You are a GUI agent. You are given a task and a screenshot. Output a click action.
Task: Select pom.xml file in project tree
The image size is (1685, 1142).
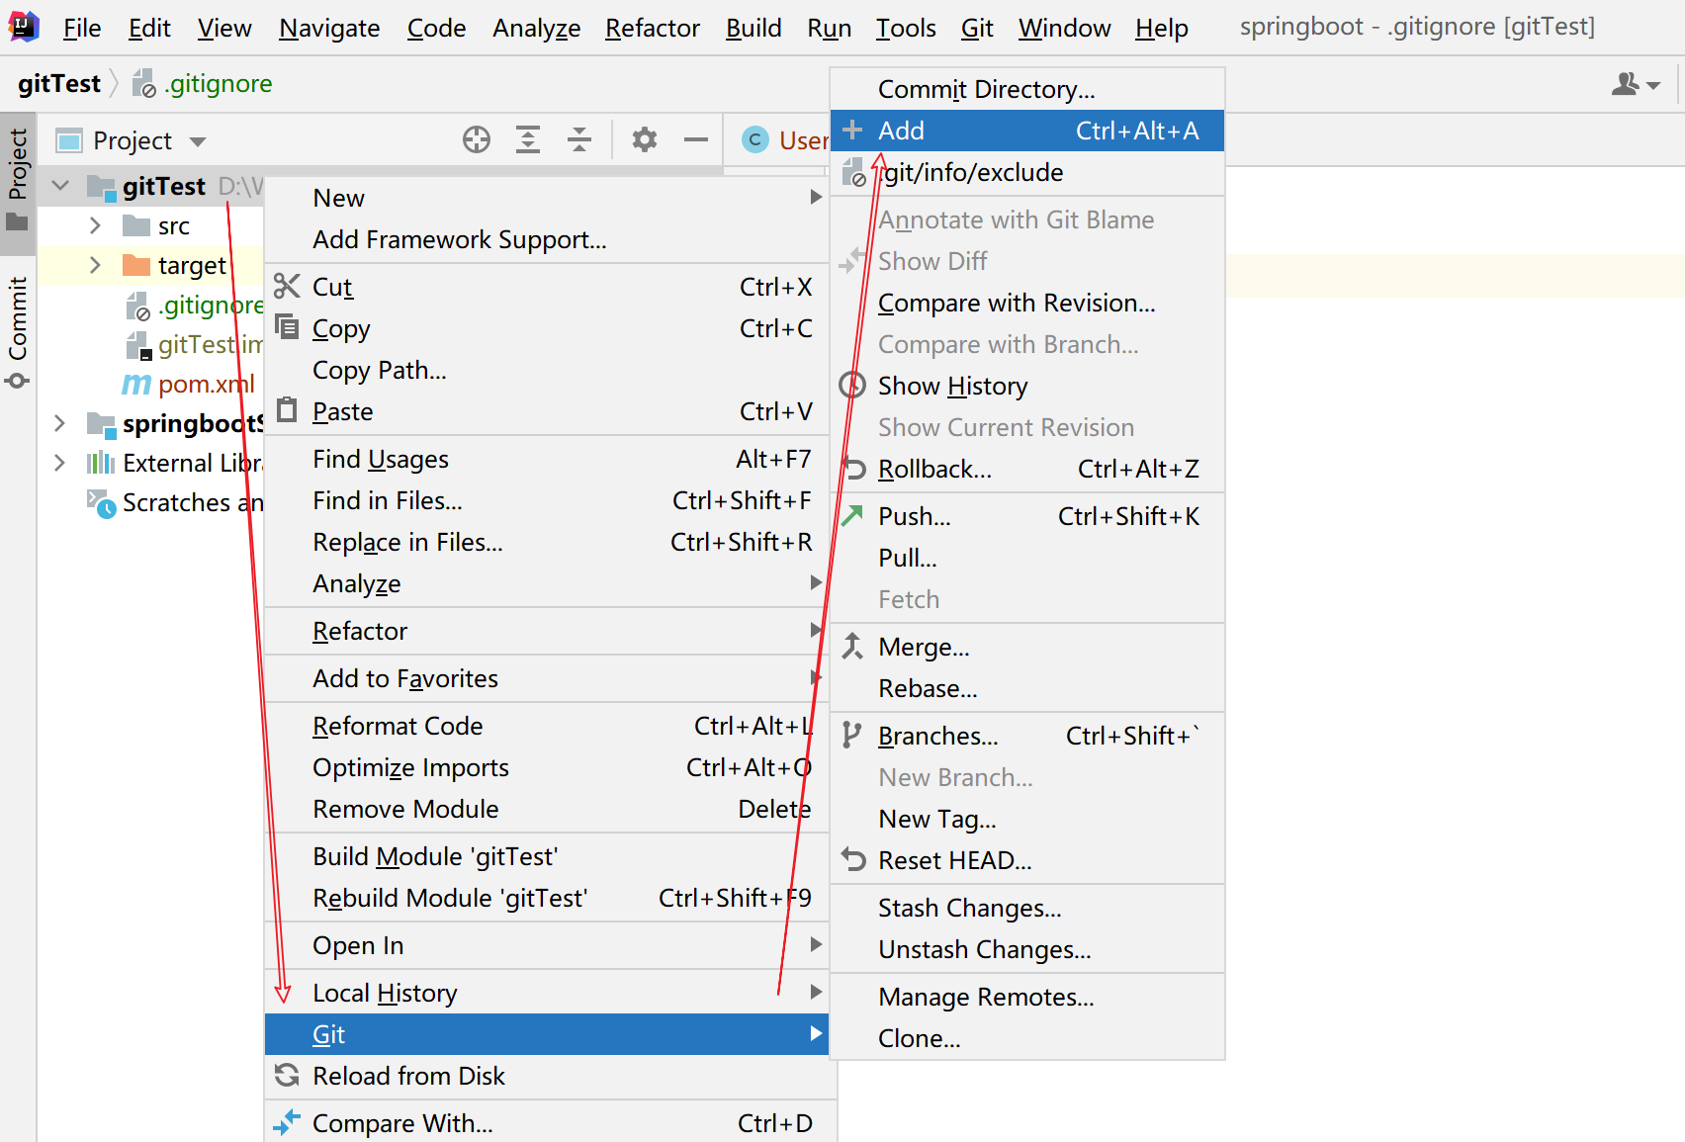click(206, 384)
